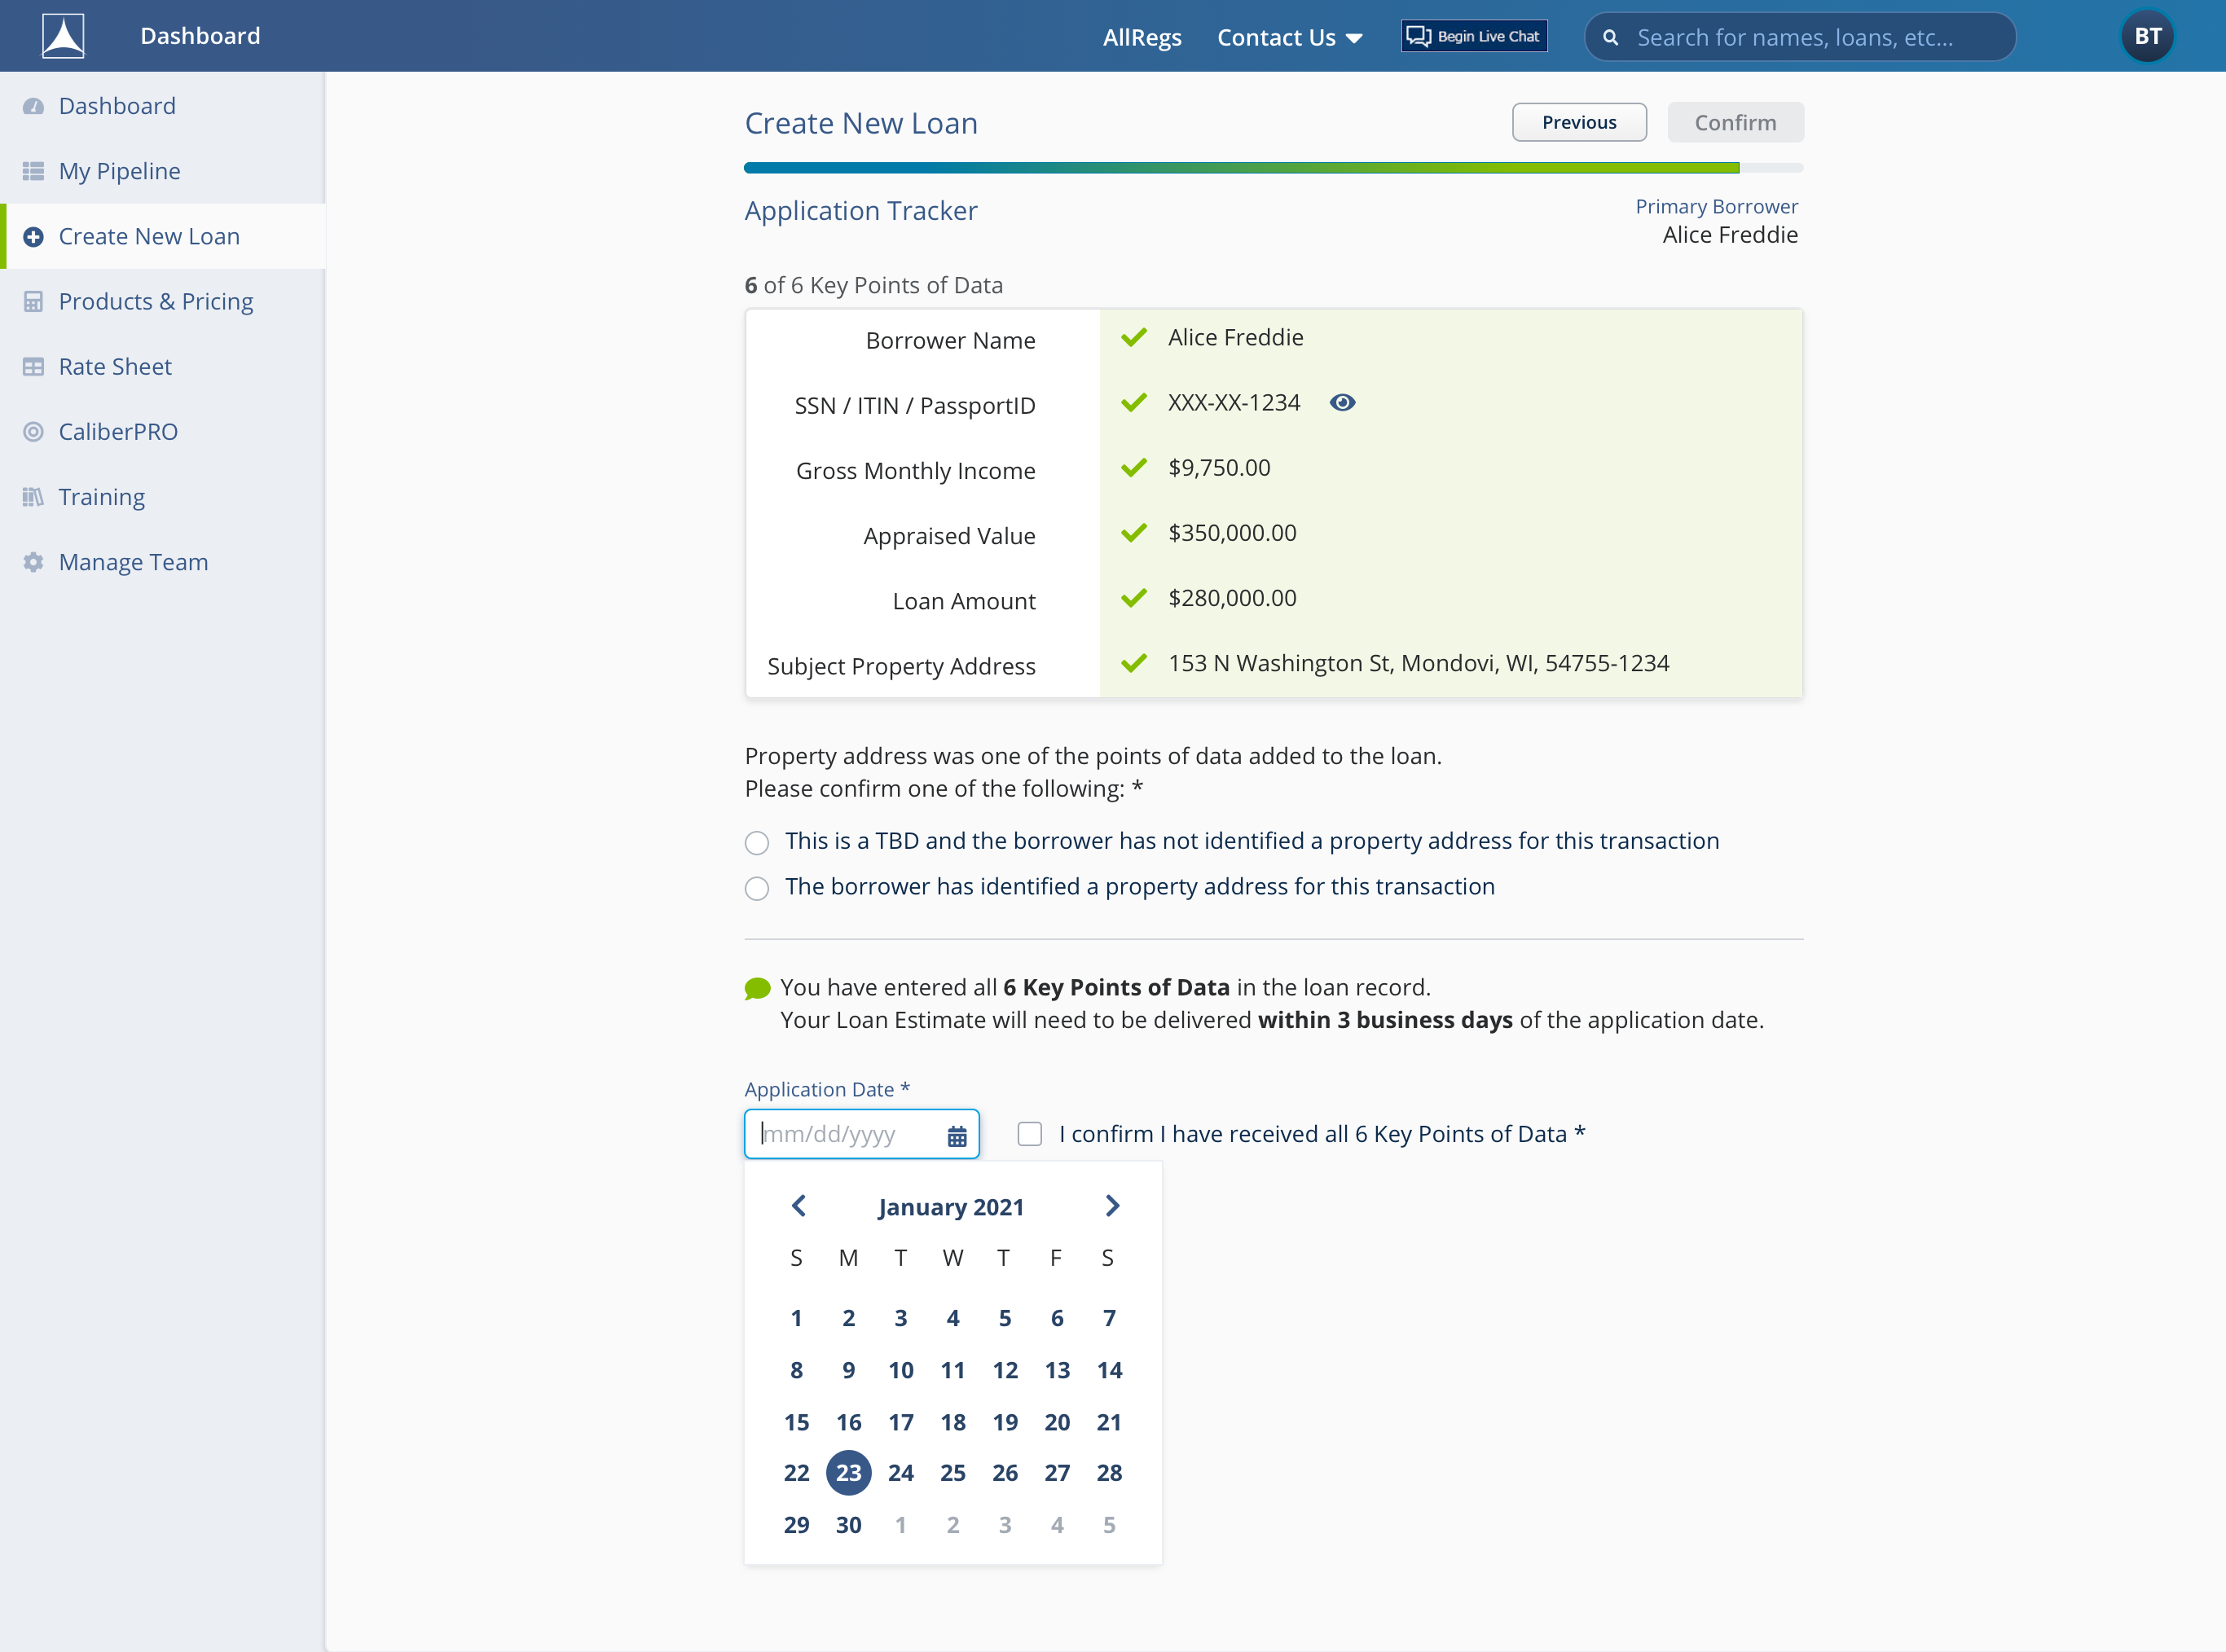2226x1652 pixels.
Task: Click the My Pipeline list icon
Action: tap(33, 171)
